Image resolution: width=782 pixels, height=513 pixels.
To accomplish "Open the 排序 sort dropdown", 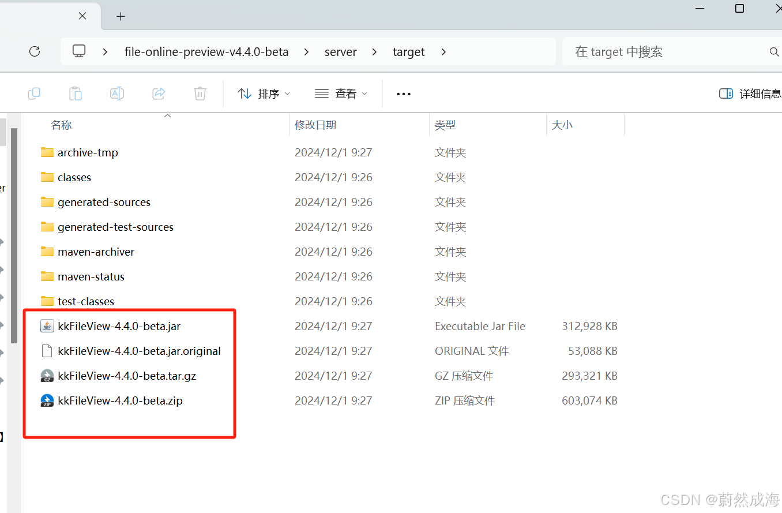I will (264, 93).
